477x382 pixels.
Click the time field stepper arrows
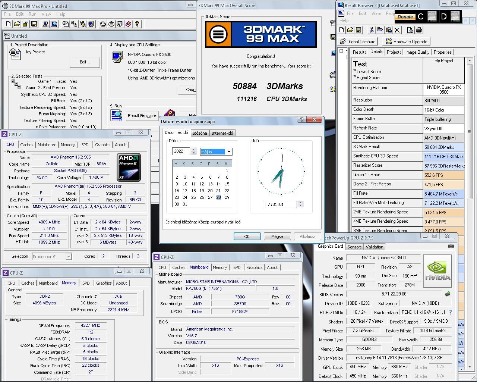coord(300,204)
